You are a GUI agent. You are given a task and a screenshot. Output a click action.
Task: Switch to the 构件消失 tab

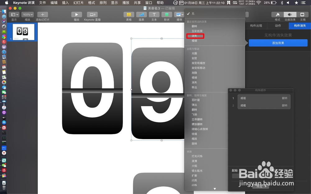click(300, 26)
